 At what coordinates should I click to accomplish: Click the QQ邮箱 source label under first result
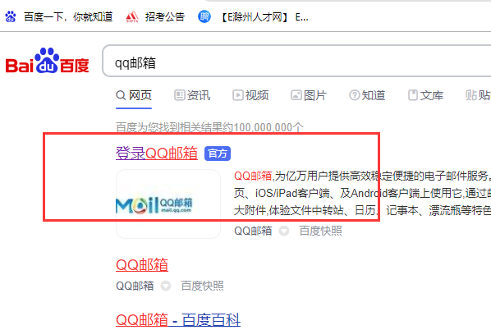tap(253, 231)
